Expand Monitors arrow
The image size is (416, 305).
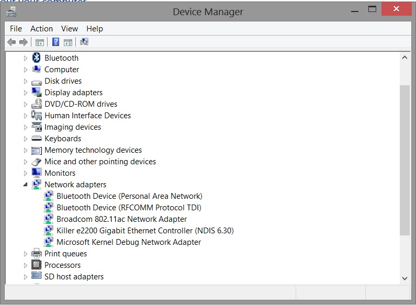tap(26, 174)
